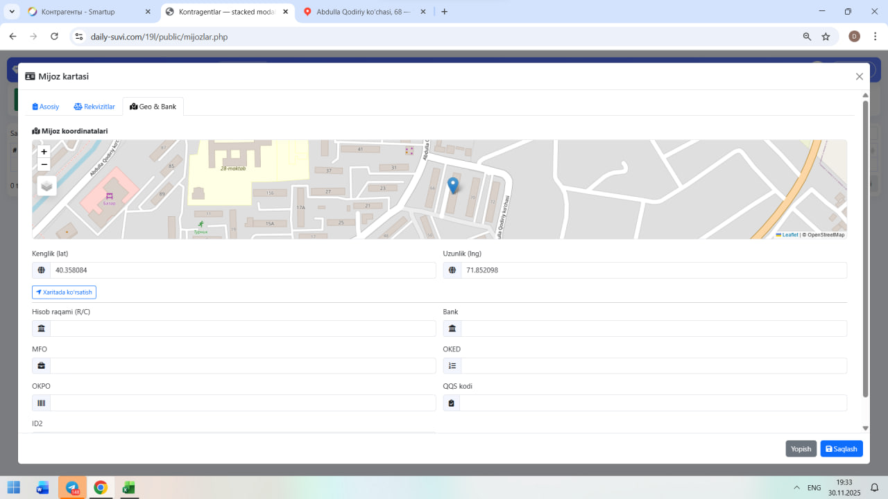Open the map layers control

[x=46, y=186]
